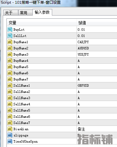Click the BuyName5 variable name

[x=21, y=67]
